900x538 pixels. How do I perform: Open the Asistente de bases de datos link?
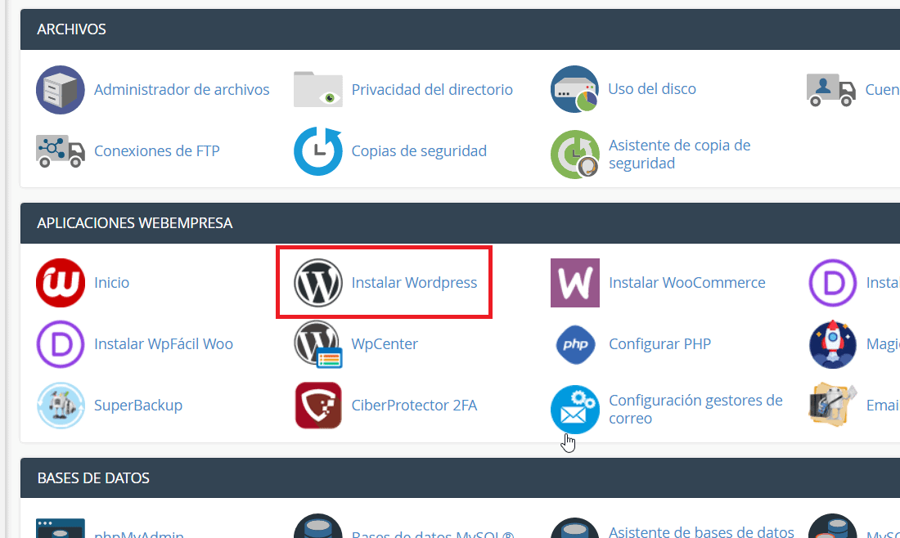(701, 531)
